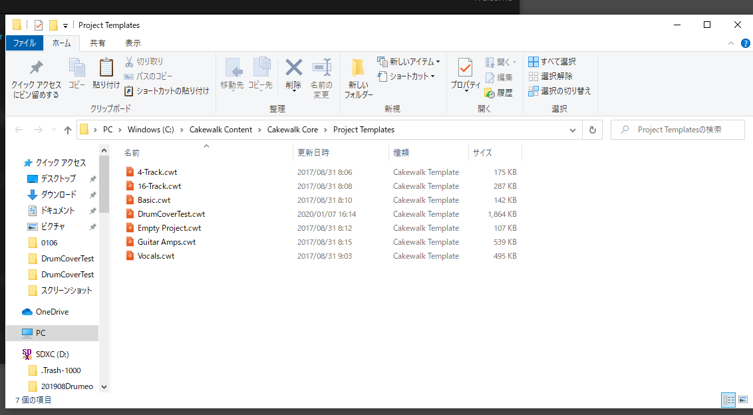The height and width of the screenshot is (415, 753).
Task: Click Cakewalk Content in address path
Action: click(x=220, y=130)
